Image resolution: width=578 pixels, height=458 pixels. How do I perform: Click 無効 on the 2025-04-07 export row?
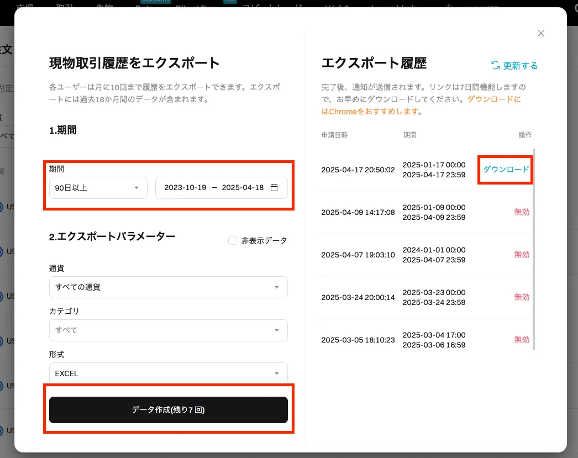click(x=521, y=255)
